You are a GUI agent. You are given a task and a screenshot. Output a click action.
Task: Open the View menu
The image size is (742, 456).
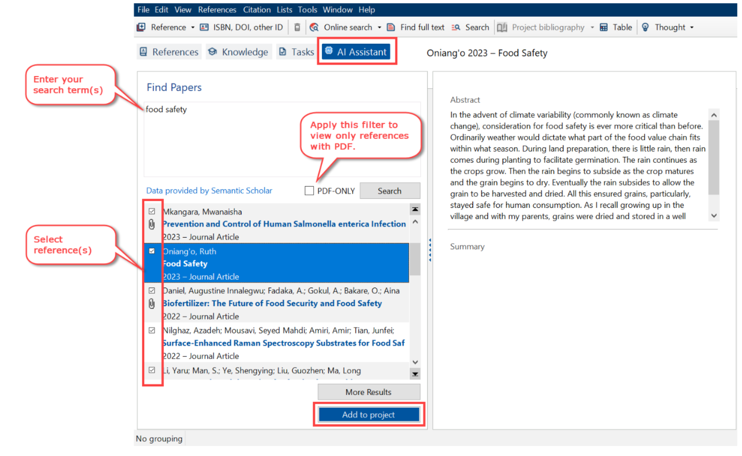[x=183, y=10]
